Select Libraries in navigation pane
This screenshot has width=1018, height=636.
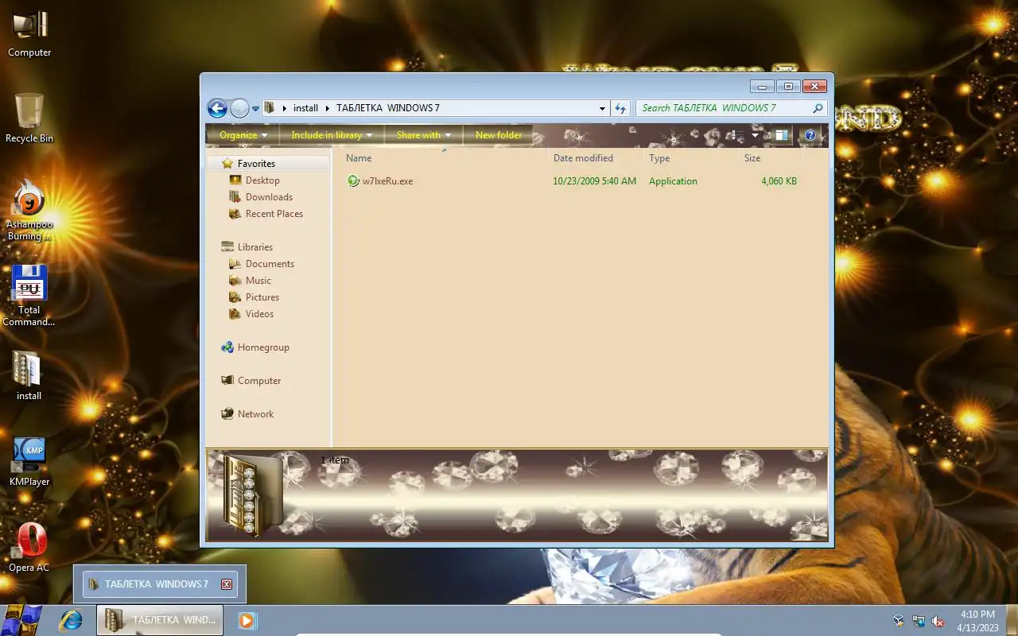point(254,247)
